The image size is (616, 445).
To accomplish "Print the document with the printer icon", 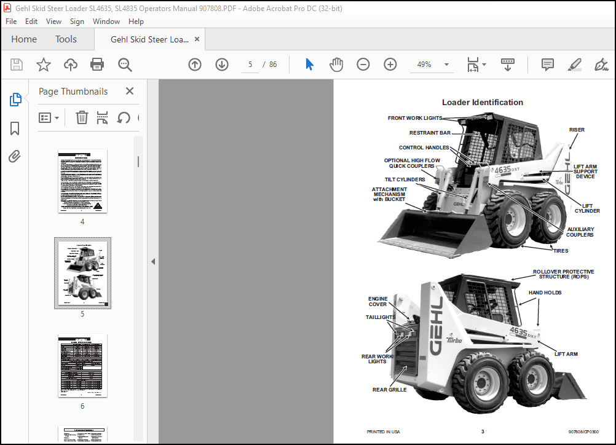I will coord(97,65).
